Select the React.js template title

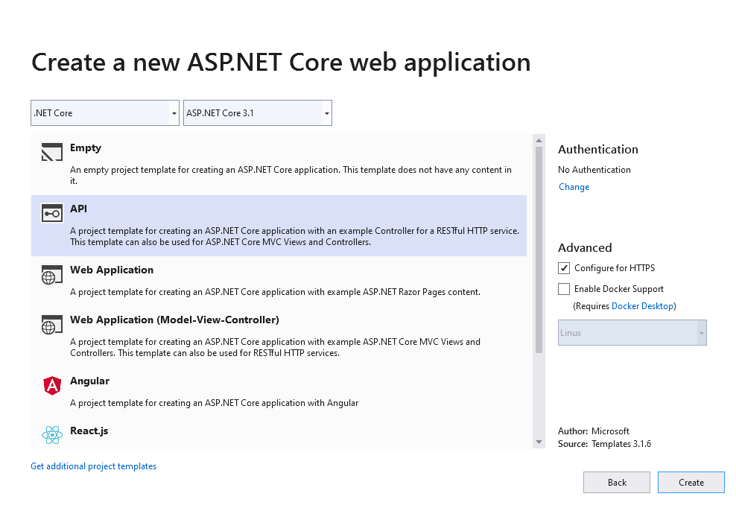[x=89, y=431]
